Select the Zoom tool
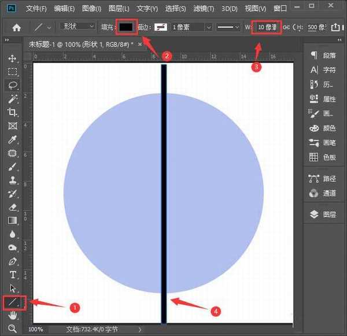The height and width of the screenshot is (336, 347). pos(13,328)
